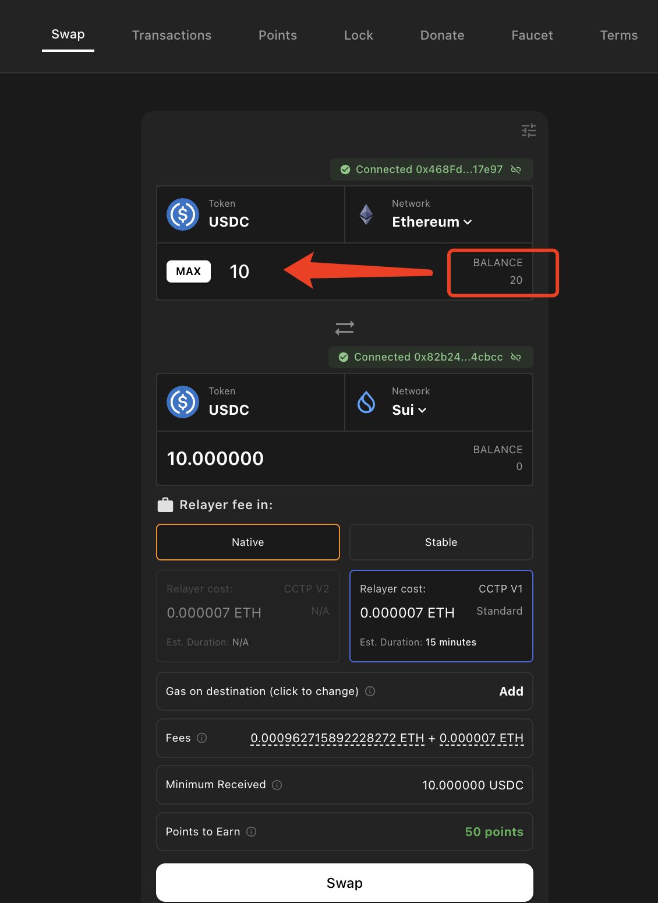Choose the CCTP V1 Standard relayer card
The height and width of the screenshot is (903, 658).
[x=441, y=616]
